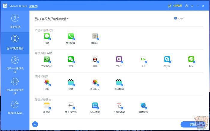Toggle the checkbox on call history (通話記錄)
This screenshot has width=210, height=131.
point(74,39)
